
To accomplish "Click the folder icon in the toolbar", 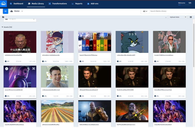I will (x=3, y=17).
